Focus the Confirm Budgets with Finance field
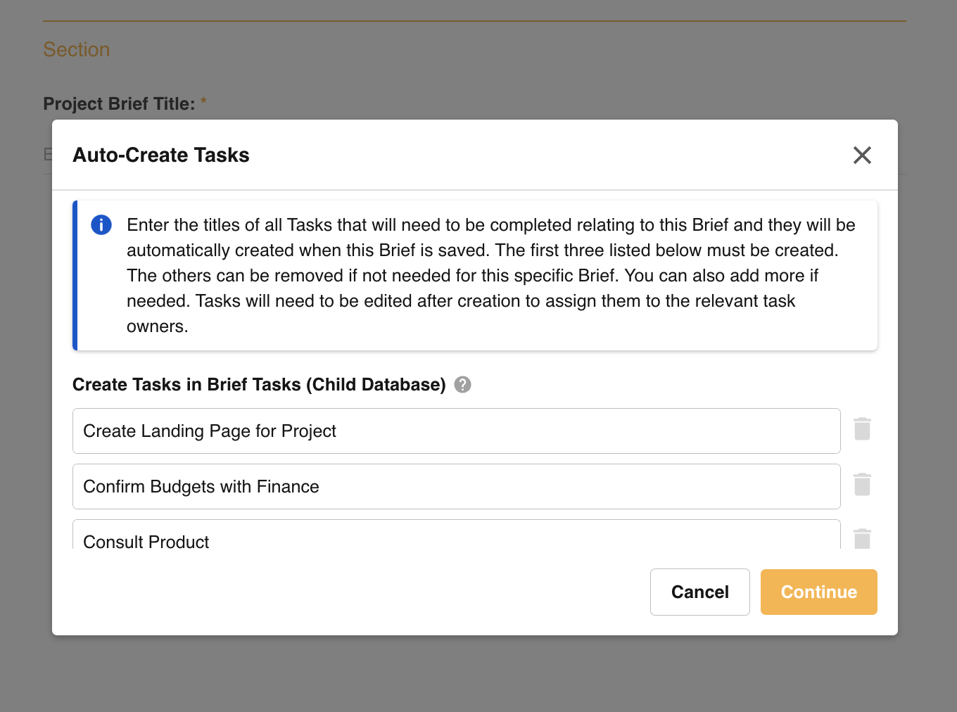This screenshot has height=712, width=957. (x=456, y=487)
